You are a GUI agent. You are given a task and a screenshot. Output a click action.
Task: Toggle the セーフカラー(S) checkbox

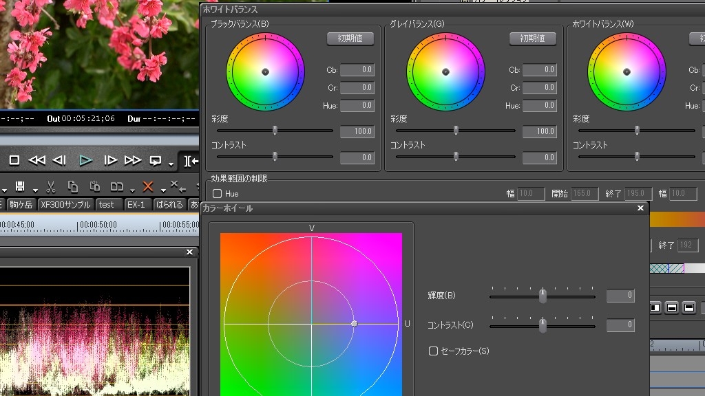(433, 351)
